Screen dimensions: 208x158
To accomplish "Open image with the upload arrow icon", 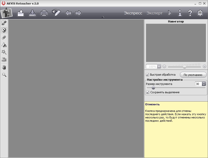I will point(21,13).
